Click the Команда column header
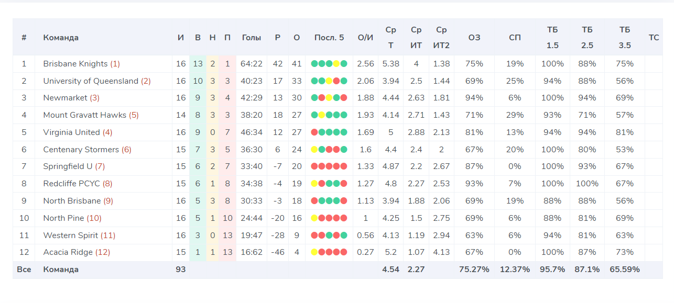 (61, 38)
